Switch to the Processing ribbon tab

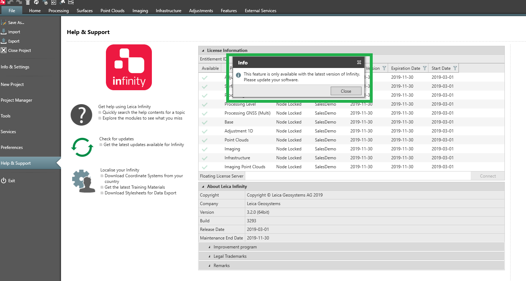(59, 11)
